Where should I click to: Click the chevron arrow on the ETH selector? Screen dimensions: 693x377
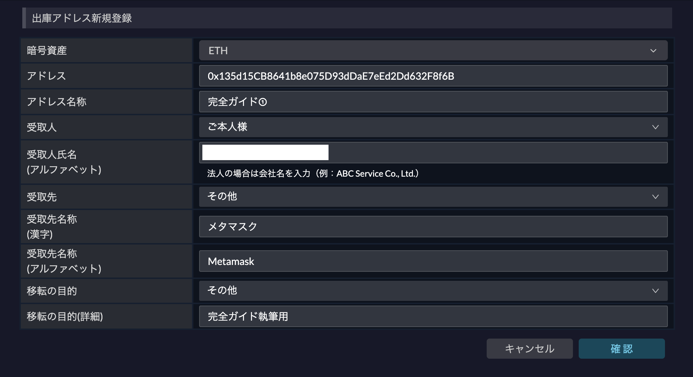(653, 51)
